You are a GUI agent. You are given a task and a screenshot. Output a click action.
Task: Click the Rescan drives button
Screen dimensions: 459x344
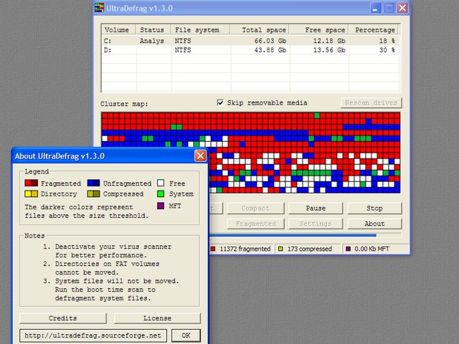click(x=372, y=103)
